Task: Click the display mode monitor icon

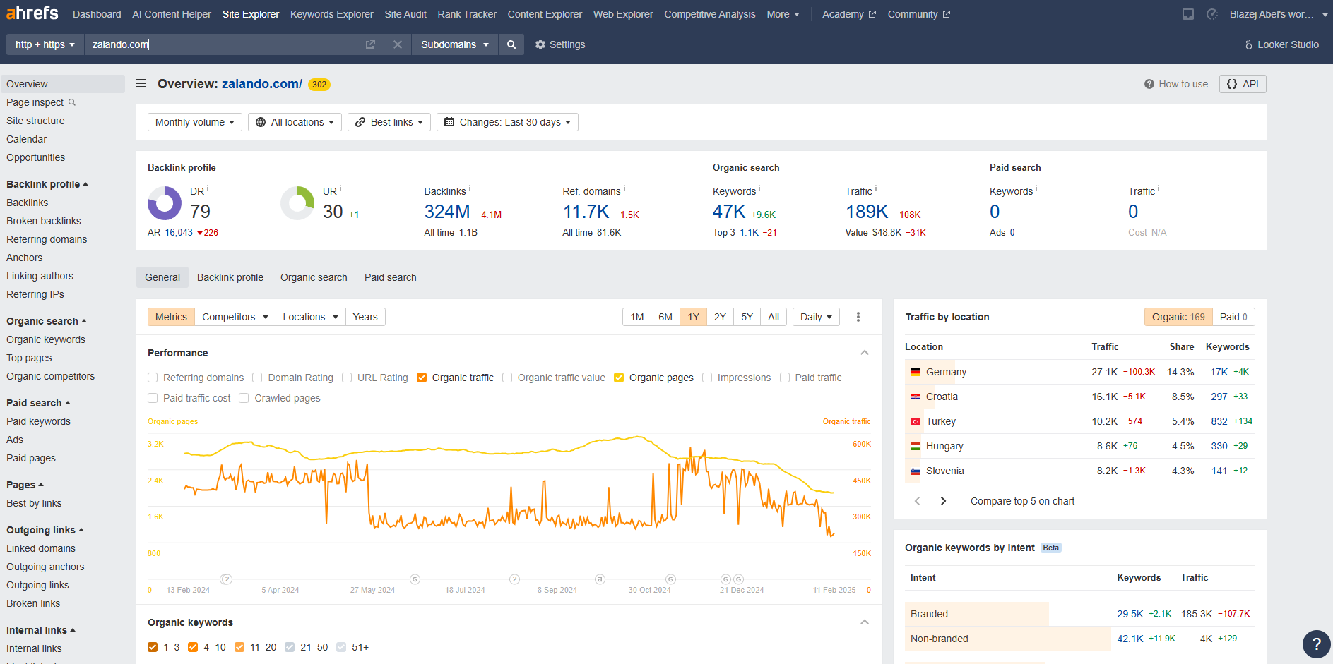Action: pos(1188,14)
